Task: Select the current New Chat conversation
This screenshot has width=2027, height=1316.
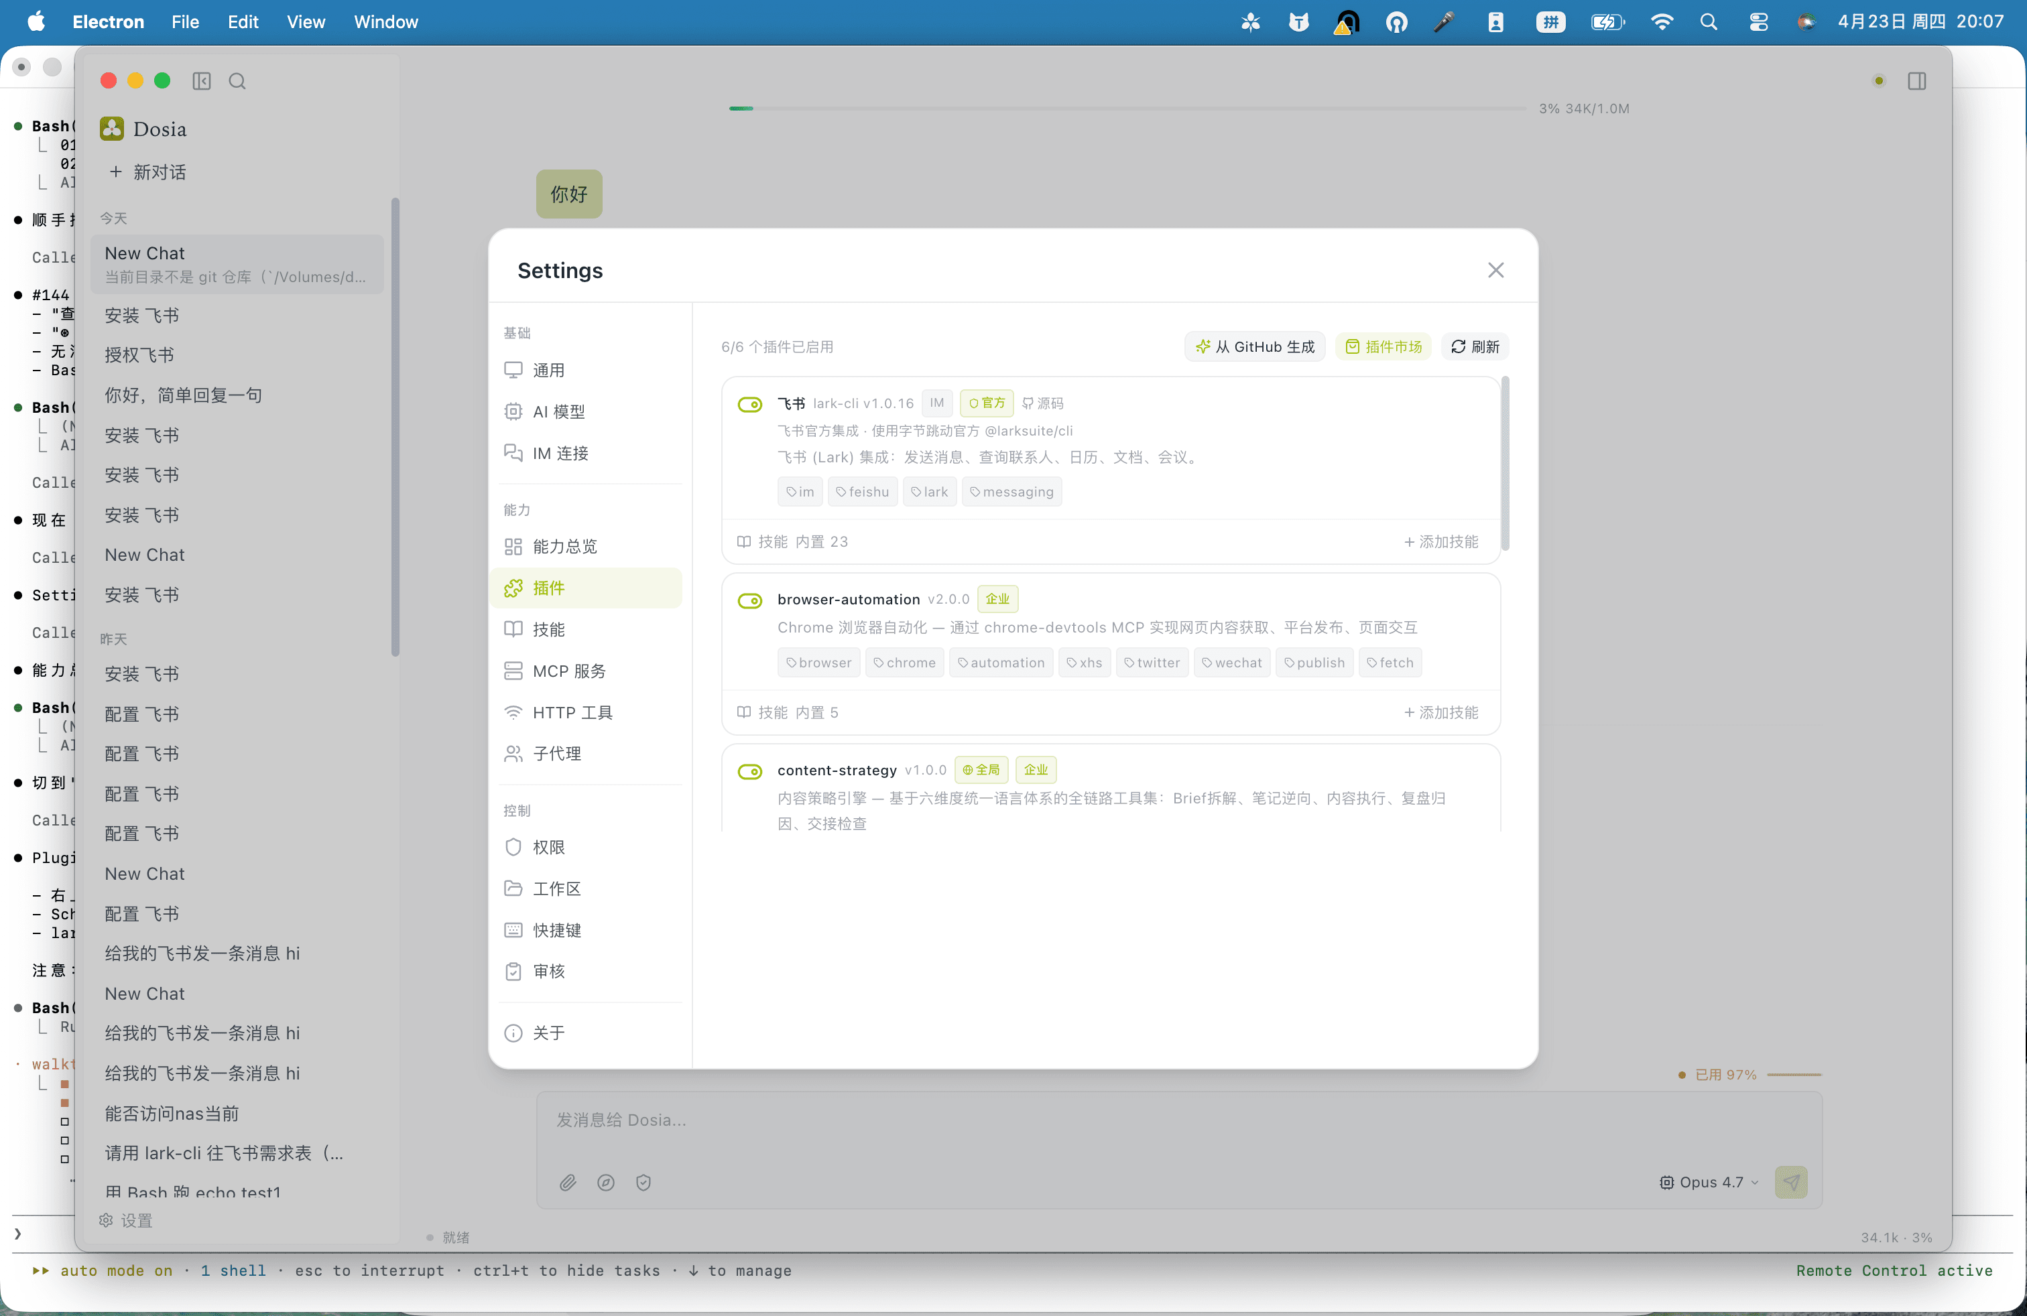Action: pyautogui.click(x=237, y=264)
